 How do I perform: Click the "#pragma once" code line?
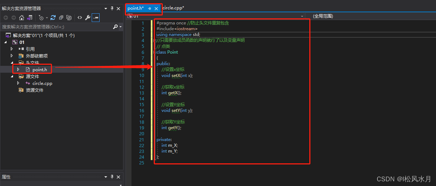(171, 23)
